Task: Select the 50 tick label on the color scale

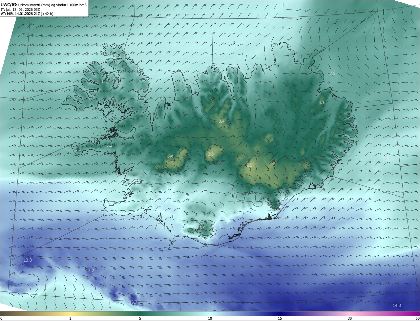Action: click(417, 318)
